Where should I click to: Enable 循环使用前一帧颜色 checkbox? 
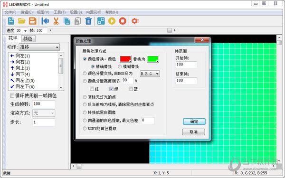[x=12, y=96]
